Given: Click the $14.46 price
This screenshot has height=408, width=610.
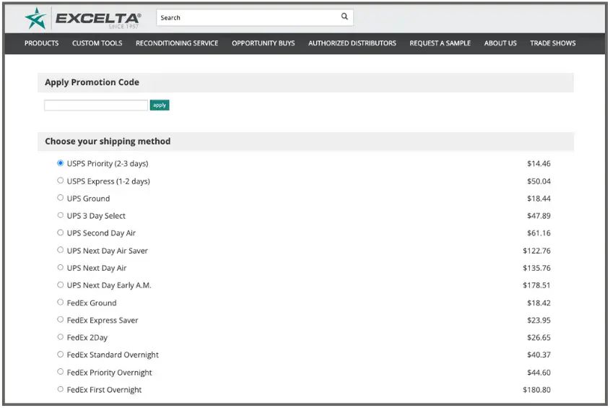Looking at the screenshot, I should [539, 163].
